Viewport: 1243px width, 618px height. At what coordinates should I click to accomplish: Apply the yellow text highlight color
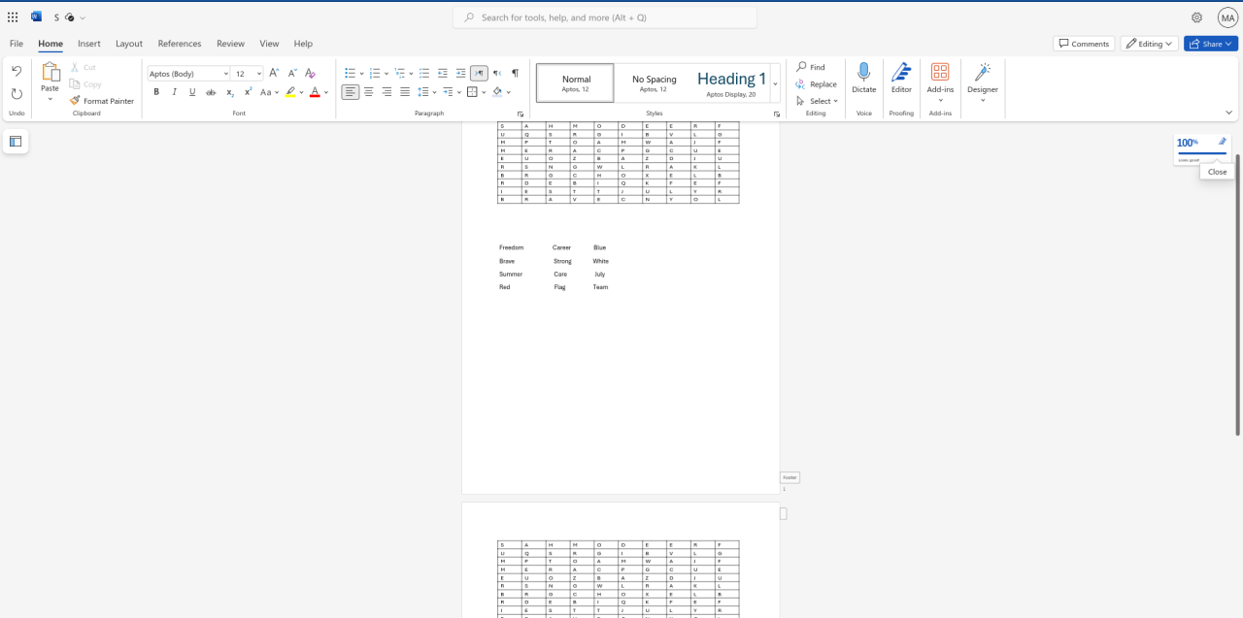[289, 92]
